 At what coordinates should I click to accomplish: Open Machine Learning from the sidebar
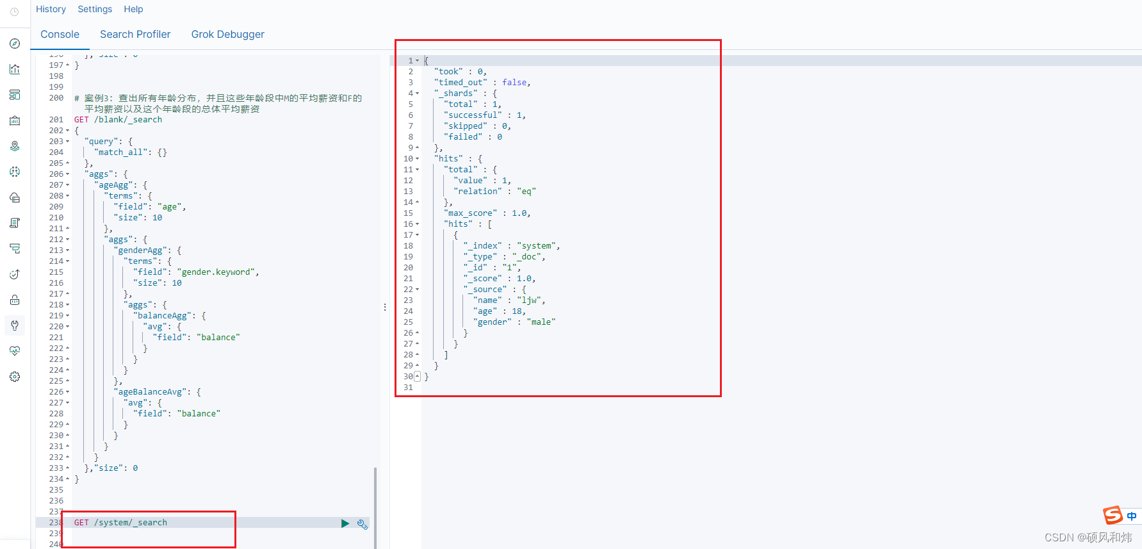[15, 172]
